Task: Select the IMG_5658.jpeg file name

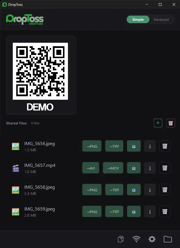Action: pos(39,187)
